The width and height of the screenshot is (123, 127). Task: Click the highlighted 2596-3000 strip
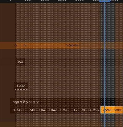(x=112, y=110)
